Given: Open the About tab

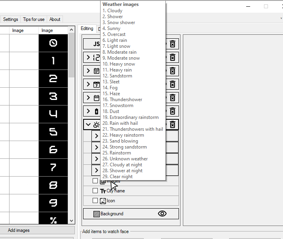Looking at the screenshot, I should [55, 19].
